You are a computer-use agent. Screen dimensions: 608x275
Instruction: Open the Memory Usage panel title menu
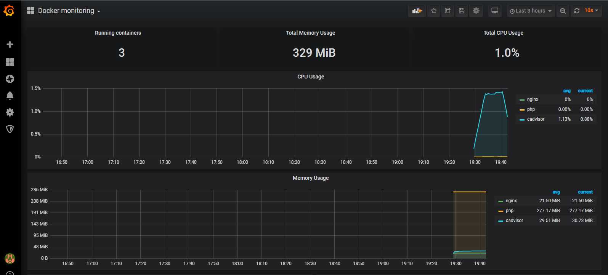coord(311,178)
